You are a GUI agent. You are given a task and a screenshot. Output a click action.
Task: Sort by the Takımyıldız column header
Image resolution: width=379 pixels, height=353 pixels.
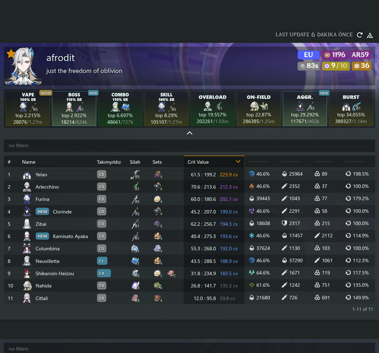(109, 162)
